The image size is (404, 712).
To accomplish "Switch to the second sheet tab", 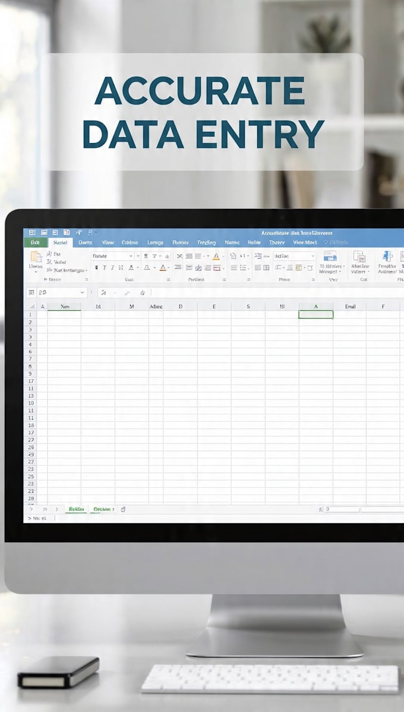I will tap(103, 509).
